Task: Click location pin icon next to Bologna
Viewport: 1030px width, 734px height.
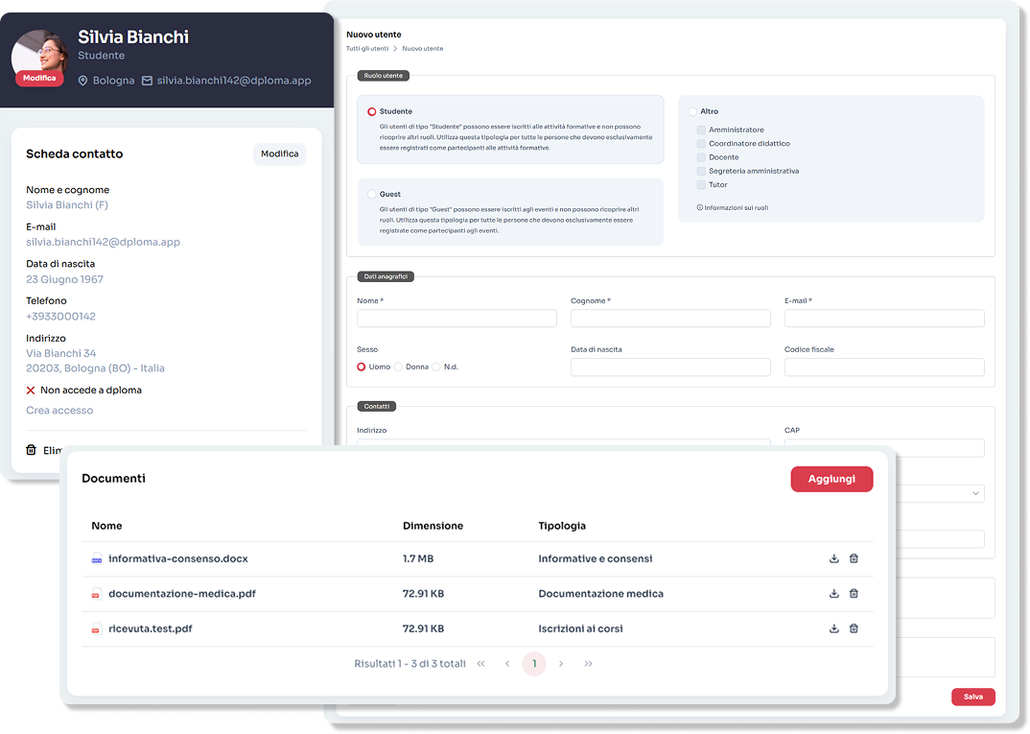Action: [82, 81]
